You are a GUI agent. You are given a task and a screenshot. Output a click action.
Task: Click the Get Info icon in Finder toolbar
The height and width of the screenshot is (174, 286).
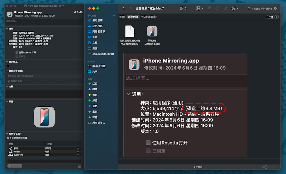pos(225,8)
